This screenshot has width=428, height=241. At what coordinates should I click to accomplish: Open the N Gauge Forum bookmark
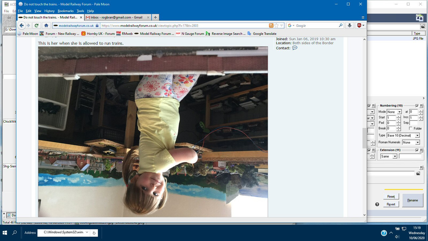pos(190,33)
